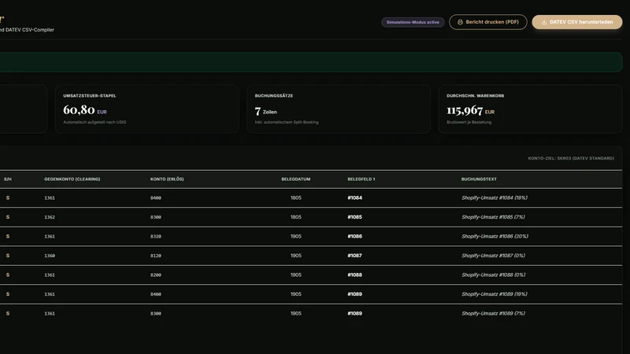Screen dimensions: 630x354
Task: Click the S indicator in row #1085
Action: [8, 217]
